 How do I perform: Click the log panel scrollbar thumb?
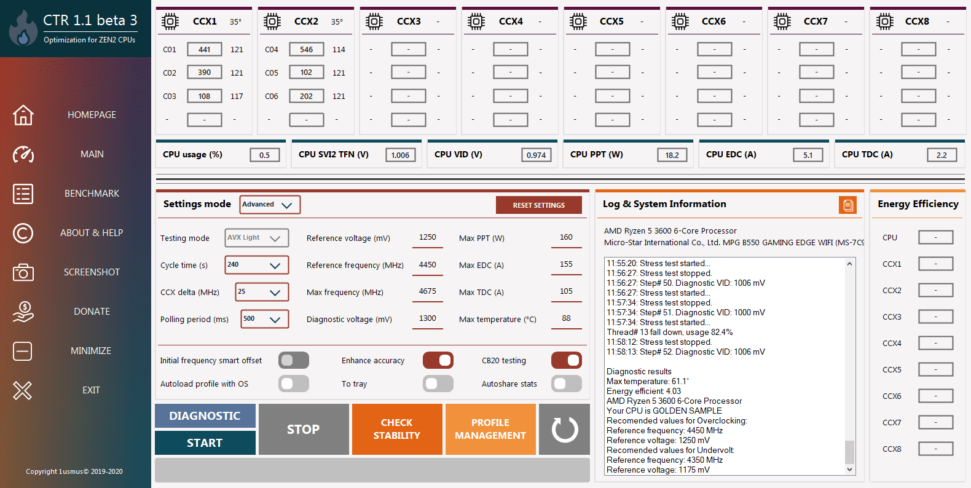(x=849, y=452)
